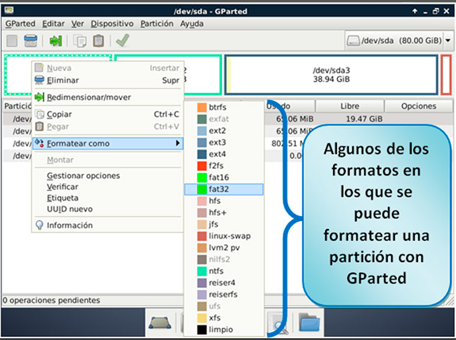The width and height of the screenshot is (456, 340).
Task: Format as ntfs
Action: [224, 271]
